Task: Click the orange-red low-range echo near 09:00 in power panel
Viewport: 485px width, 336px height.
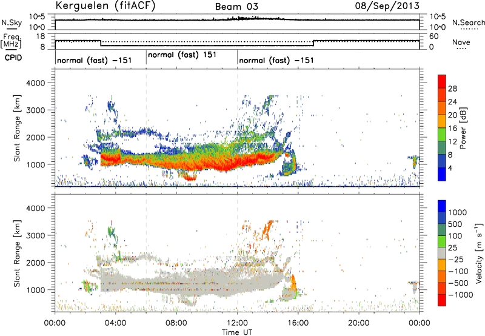Action: click(x=189, y=177)
